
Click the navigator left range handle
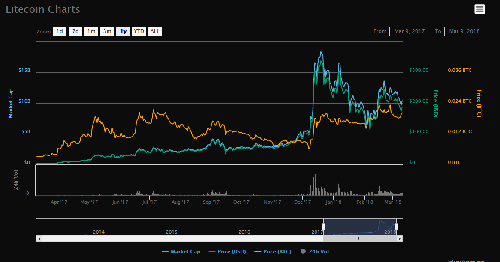pos(323,226)
